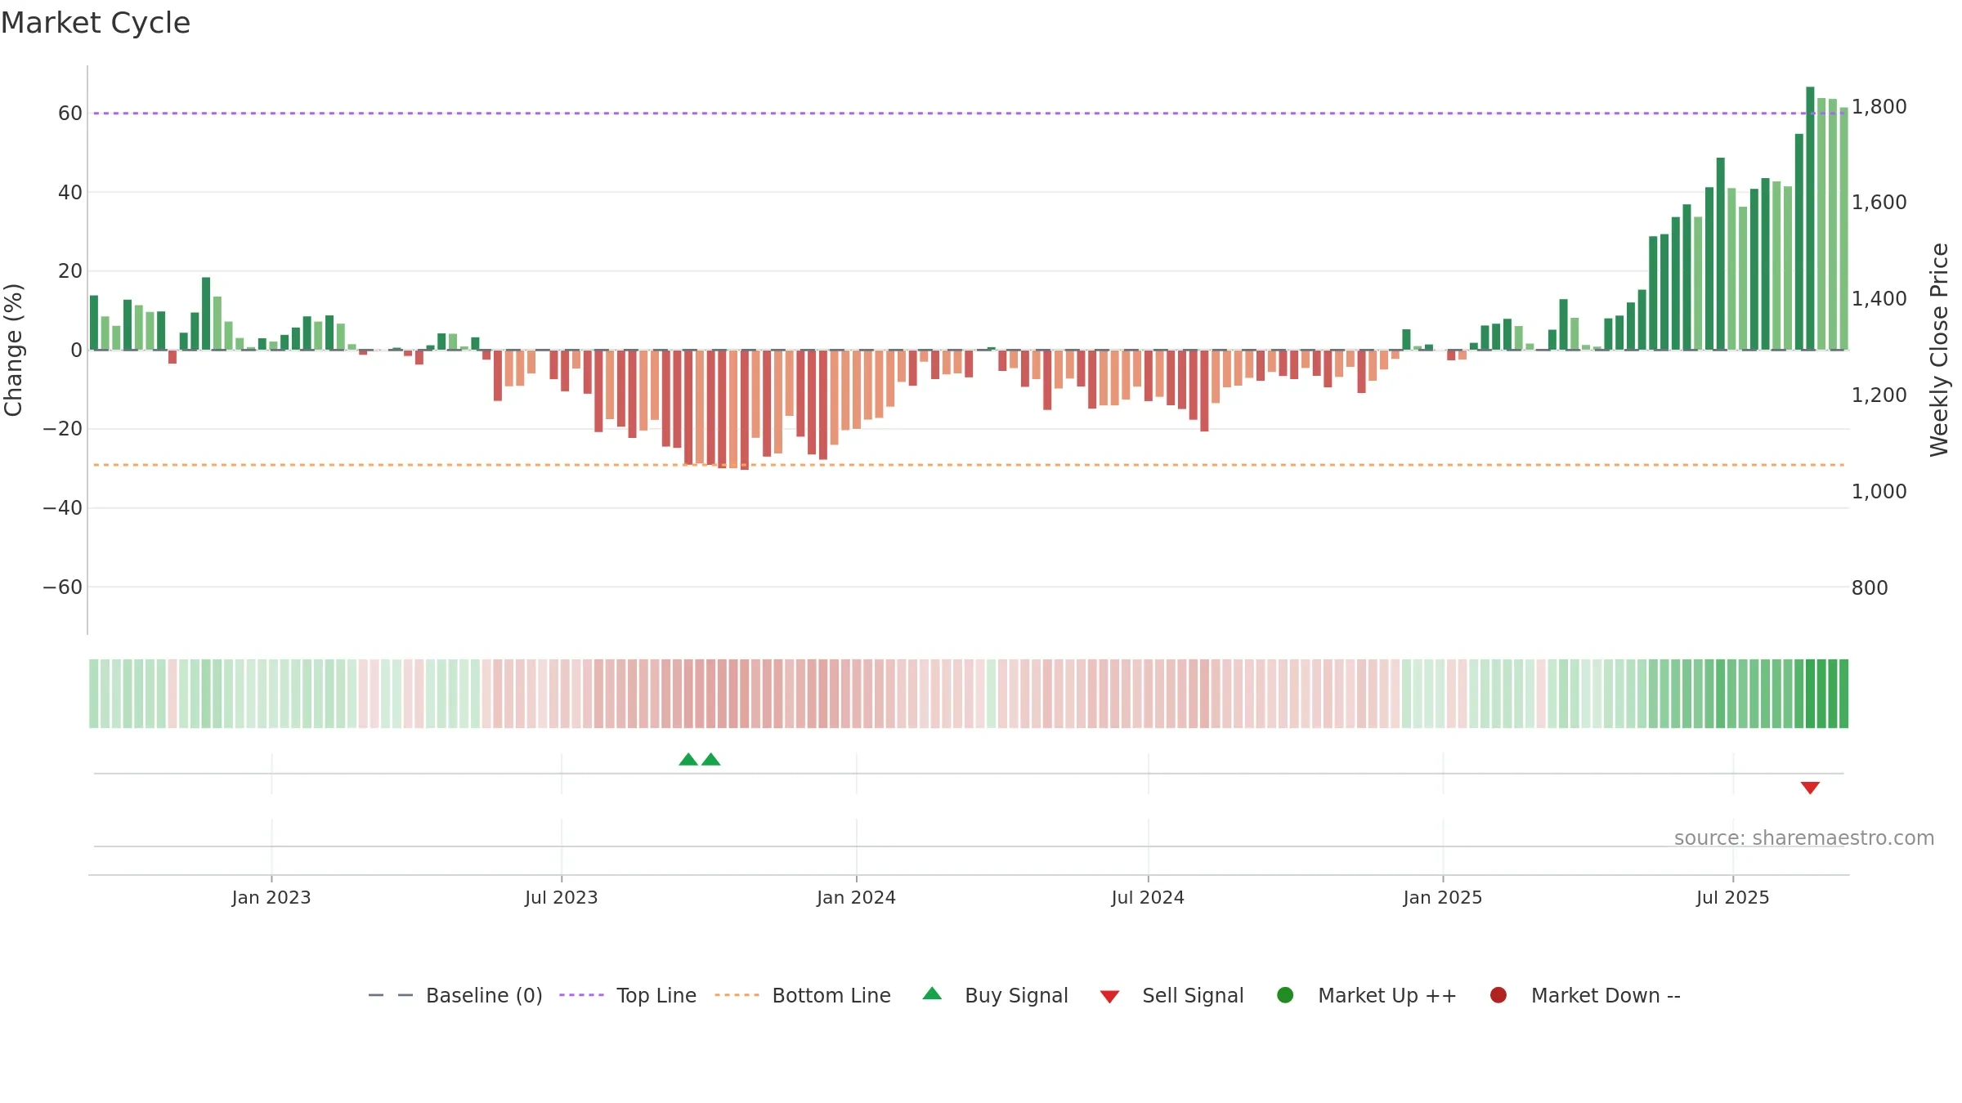Toggle the Bottom Line legend item
The height and width of the screenshot is (1103, 1962).
803,995
